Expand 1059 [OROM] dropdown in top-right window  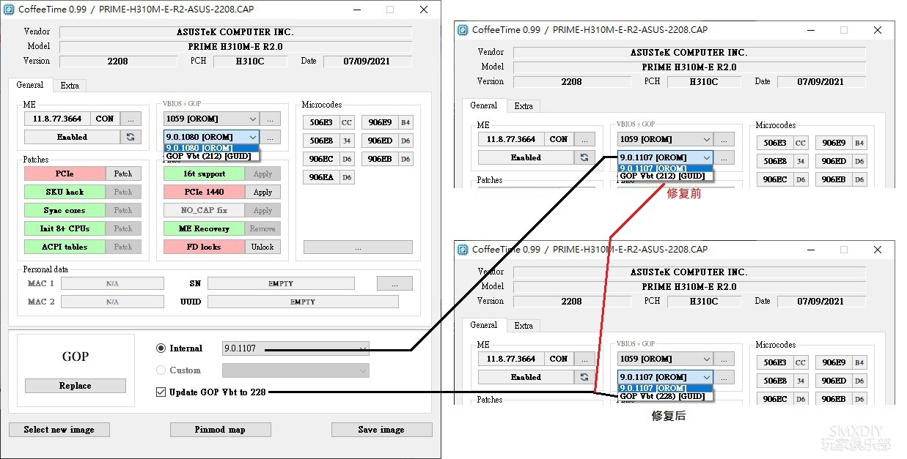pyautogui.click(x=666, y=139)
